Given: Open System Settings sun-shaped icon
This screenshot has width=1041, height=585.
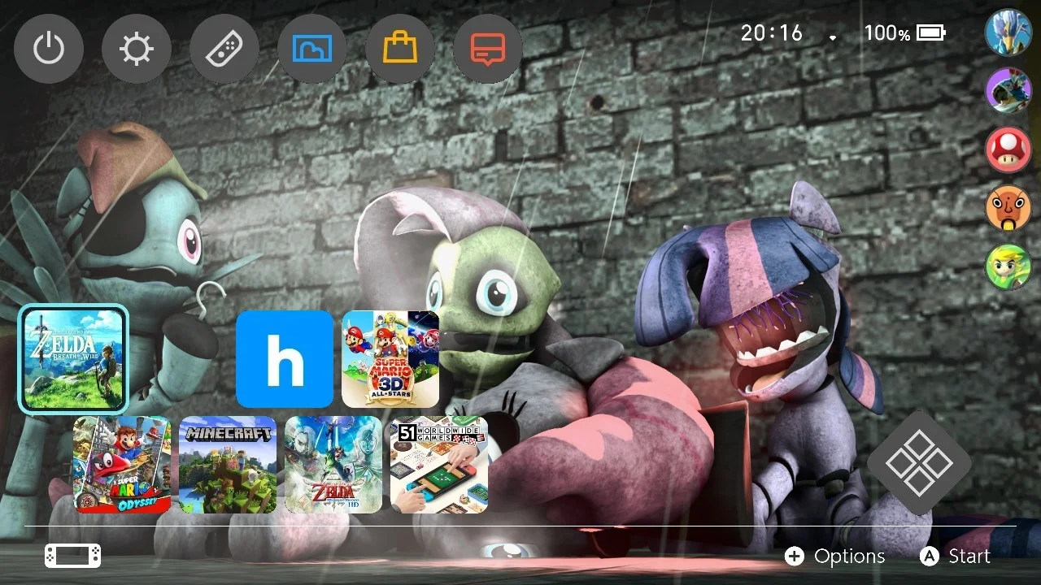Looking at the screenshot, I should click(x=137, y=50).
